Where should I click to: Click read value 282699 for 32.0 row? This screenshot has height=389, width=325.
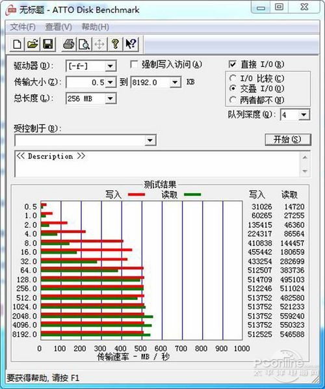pos(292,262)
